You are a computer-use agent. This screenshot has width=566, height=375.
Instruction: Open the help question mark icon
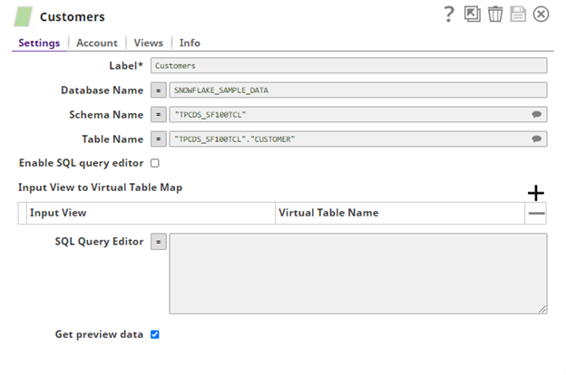[449, 14]
